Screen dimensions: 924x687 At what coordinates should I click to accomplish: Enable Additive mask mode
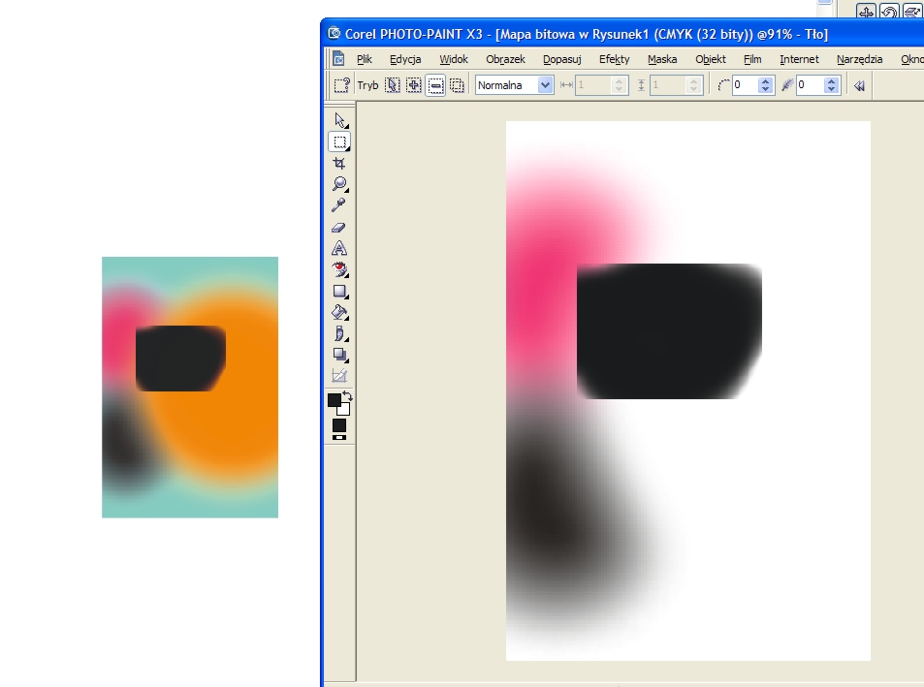click(414, 85)
